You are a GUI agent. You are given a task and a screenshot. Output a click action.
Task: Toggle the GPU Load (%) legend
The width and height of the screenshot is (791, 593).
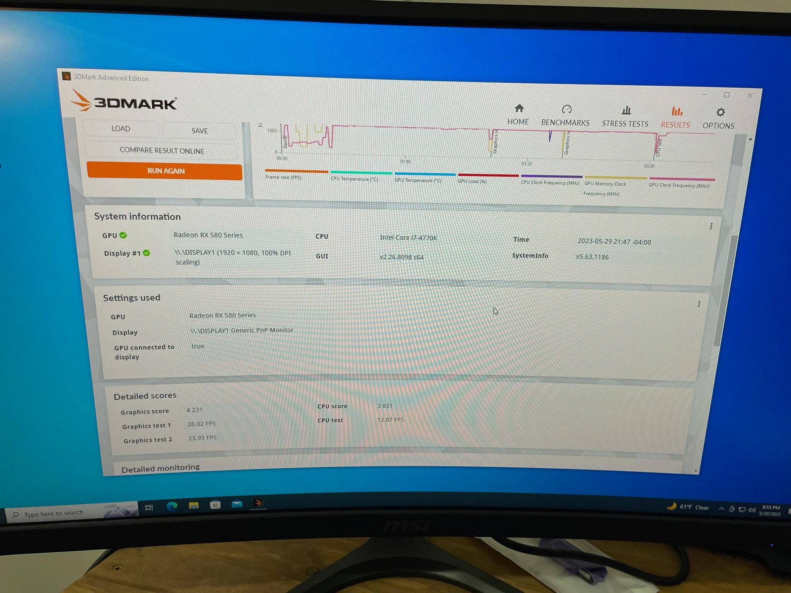[488, 179]
